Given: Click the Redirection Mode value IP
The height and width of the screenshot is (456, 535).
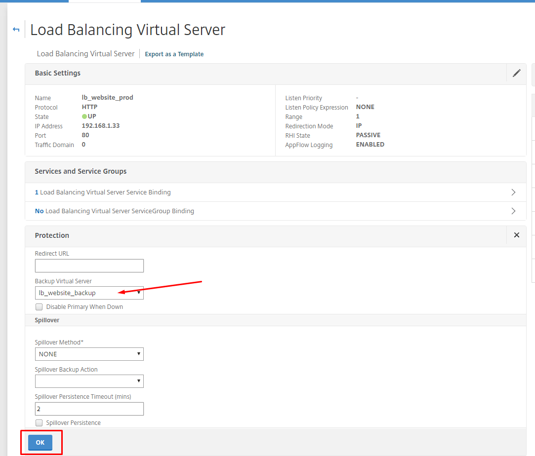Looking at the screenshot, I should pos(359,126).
